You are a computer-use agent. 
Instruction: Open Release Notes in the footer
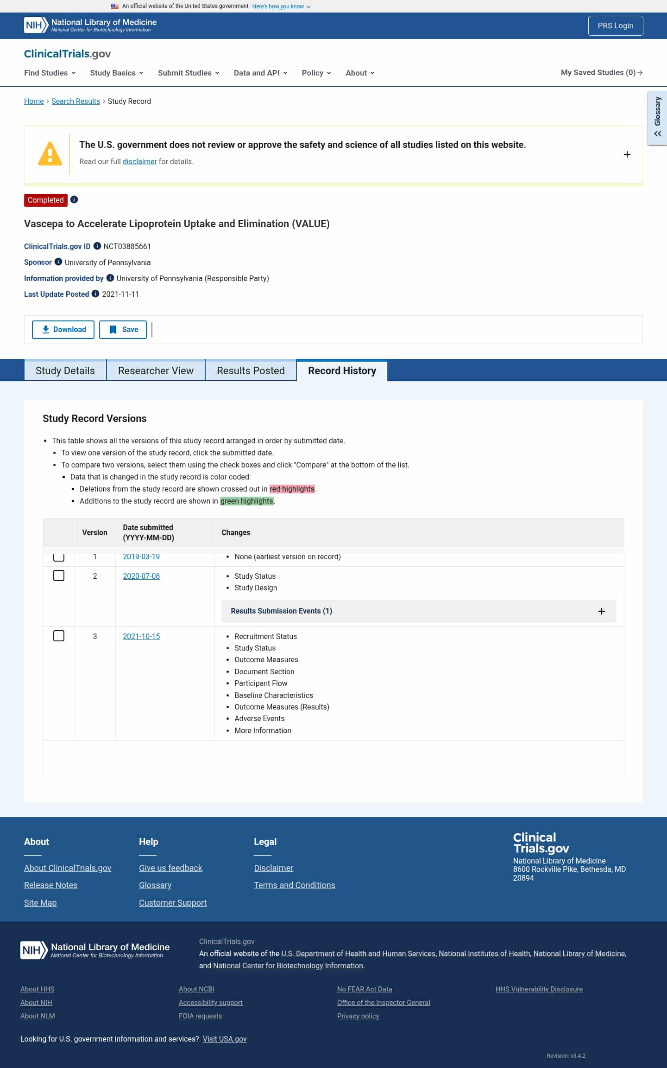tap(51, 885)
